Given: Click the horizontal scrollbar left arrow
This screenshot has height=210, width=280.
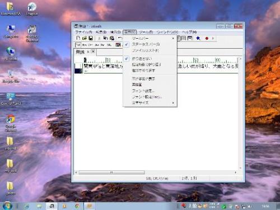Looking at the screenshot, I should [76, 172].
